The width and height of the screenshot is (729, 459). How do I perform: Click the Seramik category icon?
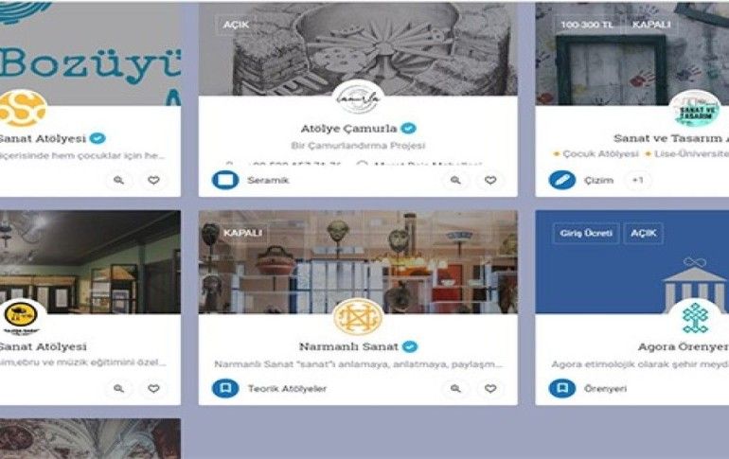click(225, 180)
